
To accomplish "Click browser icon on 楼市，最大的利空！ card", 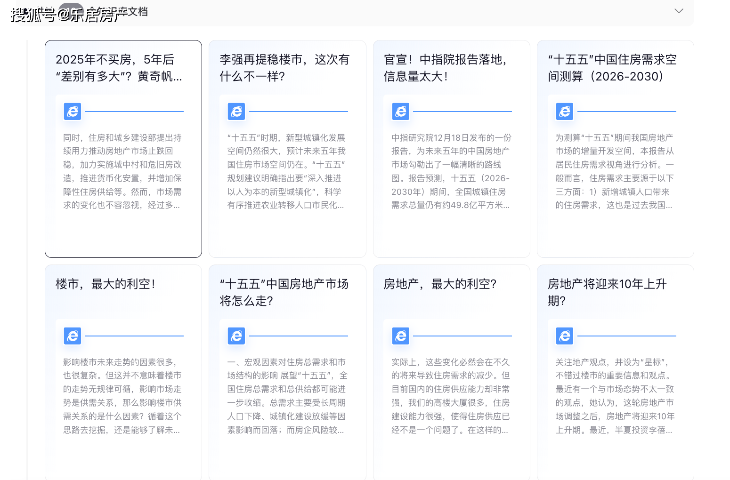I will click(x=73, y=336).
